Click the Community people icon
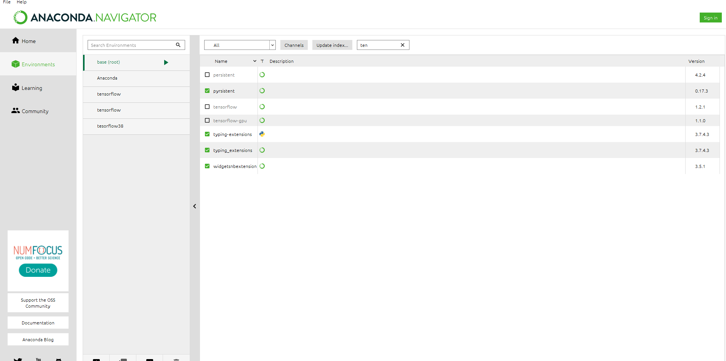Image resolution: width=726 pixels, height=361 pixels. coord(16,110)
